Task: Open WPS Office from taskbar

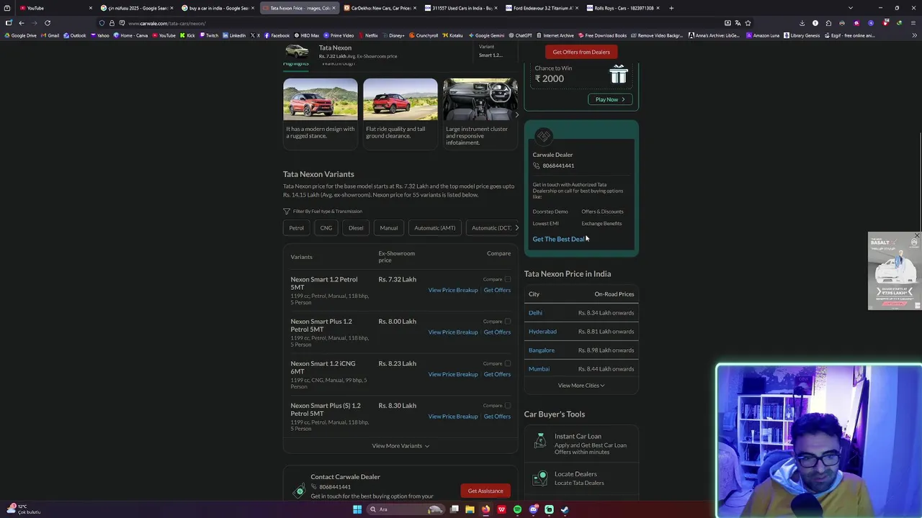Action: click(501, 509)
